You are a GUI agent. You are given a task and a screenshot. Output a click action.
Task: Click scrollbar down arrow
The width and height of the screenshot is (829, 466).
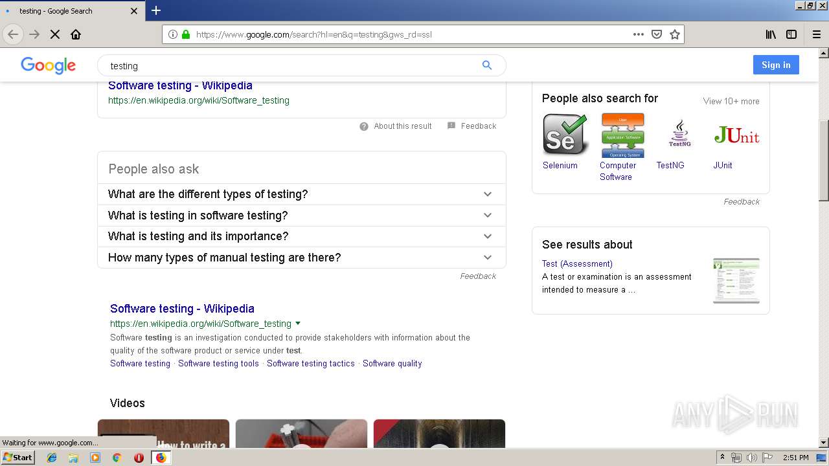[824, 443]
